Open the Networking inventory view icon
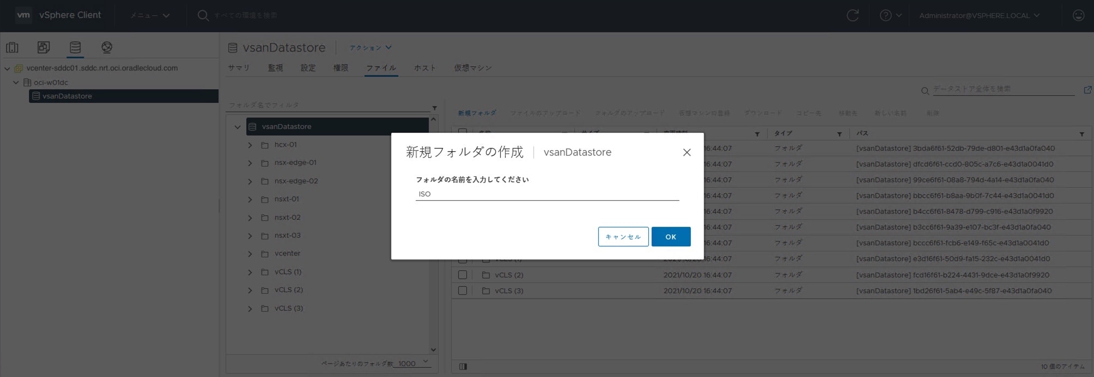Image resolution: width=1094 pixels, height=377 pixels. [x=107, y=47]
